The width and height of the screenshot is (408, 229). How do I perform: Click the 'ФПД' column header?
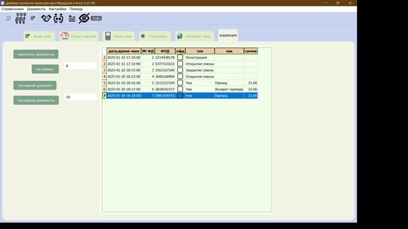(x=165, y=51)
